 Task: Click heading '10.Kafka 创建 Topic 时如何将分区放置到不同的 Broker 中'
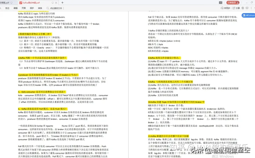tap(176, 102)
